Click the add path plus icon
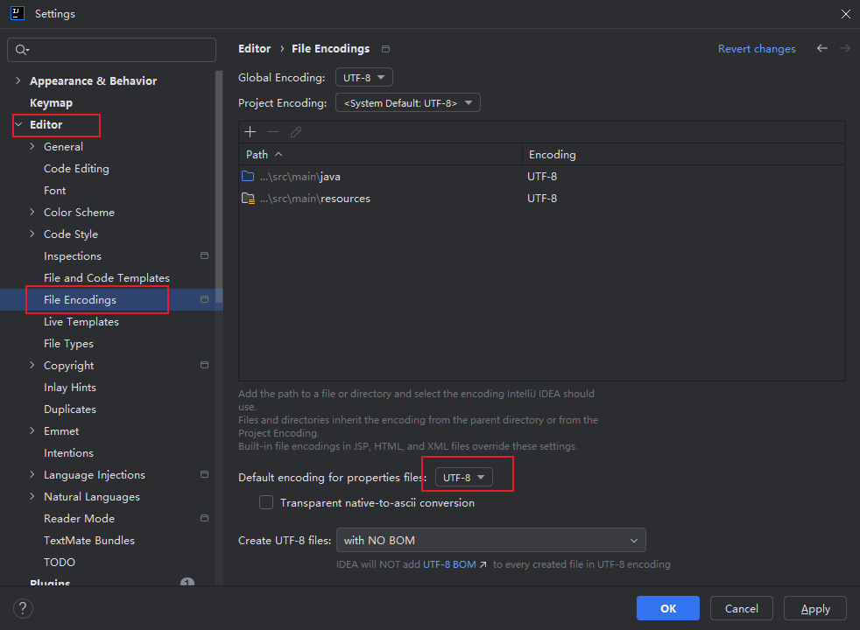This screenshot has width=860, height=630. (250, 132)
